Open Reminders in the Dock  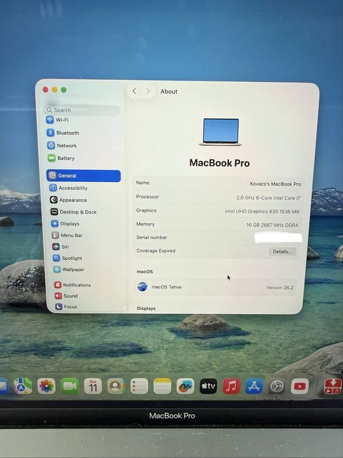pos(139,386)
